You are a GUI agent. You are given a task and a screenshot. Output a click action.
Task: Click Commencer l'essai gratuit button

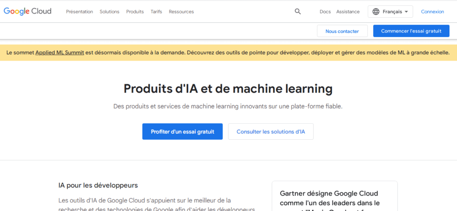click(411, 31)
